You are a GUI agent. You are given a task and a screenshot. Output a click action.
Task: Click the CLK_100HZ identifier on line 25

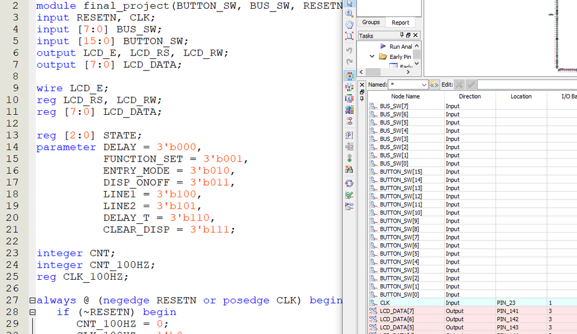pyautogui.click(x=93, y=277)
